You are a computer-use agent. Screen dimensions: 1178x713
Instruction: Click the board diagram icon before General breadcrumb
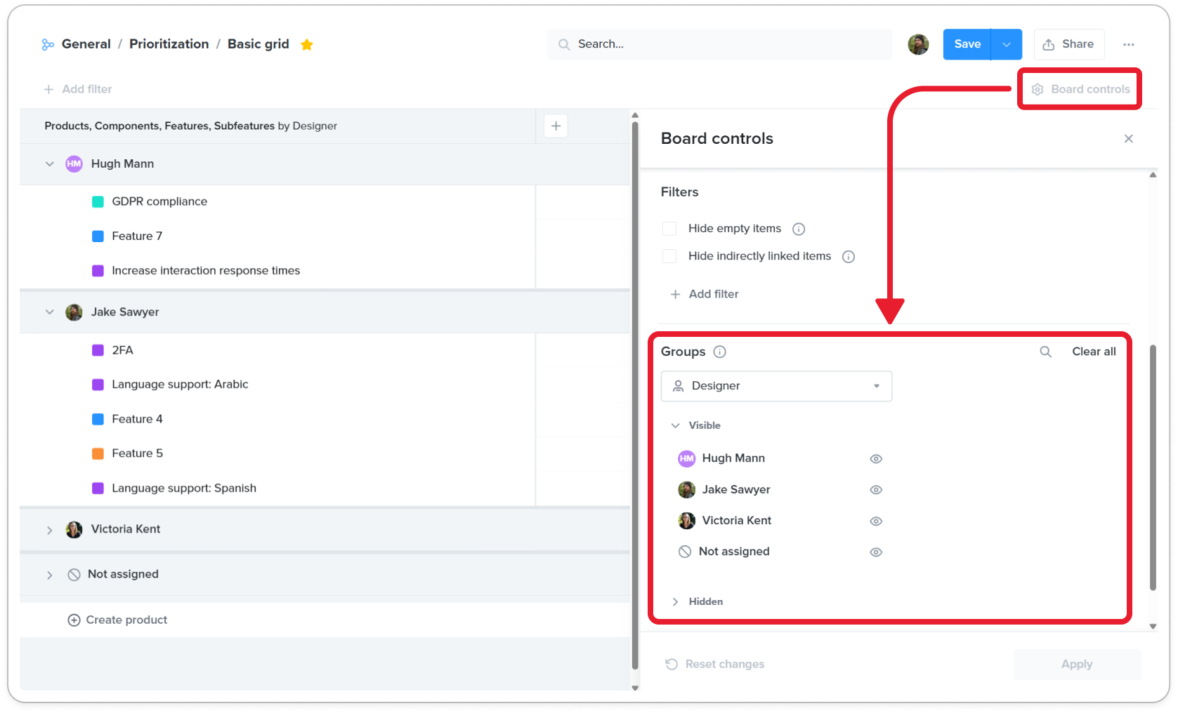pos(47,44)
